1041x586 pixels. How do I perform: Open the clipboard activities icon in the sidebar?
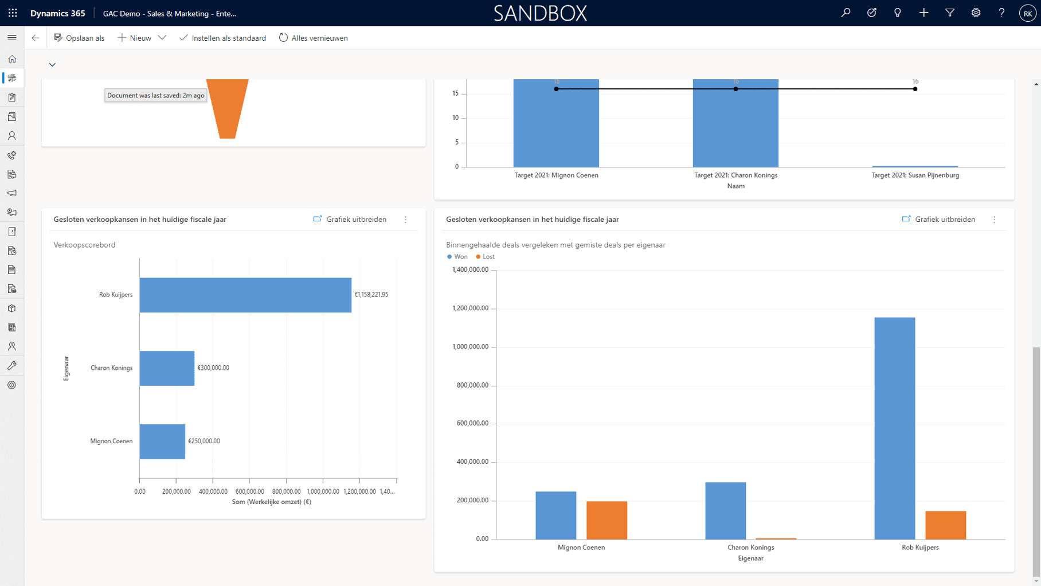12,97
